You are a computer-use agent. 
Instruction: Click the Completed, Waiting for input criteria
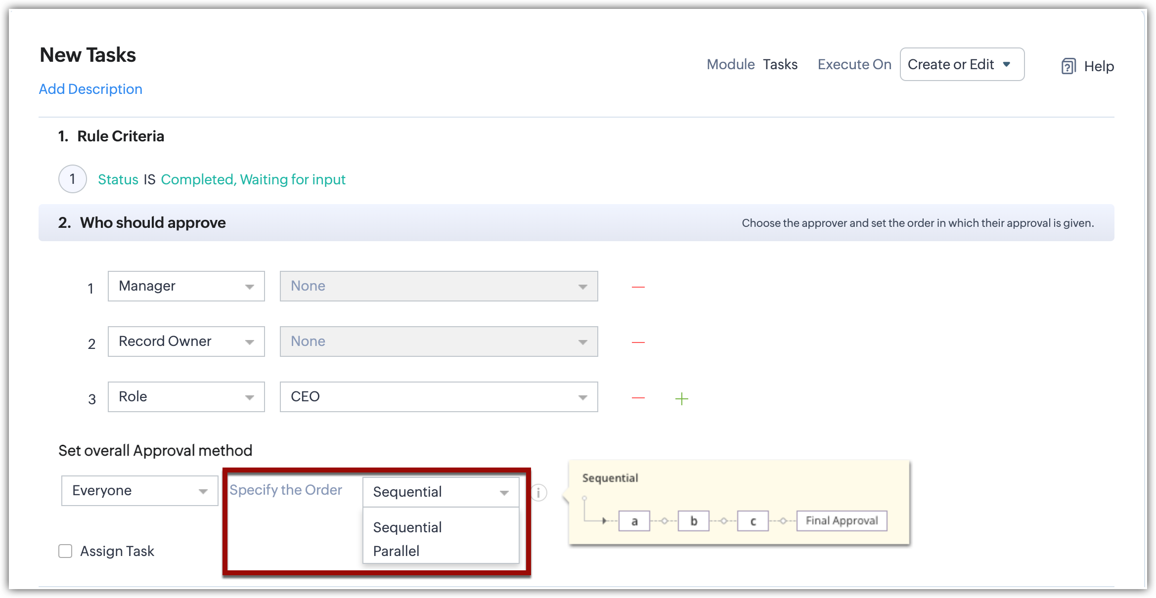click(x=253, y=179)
